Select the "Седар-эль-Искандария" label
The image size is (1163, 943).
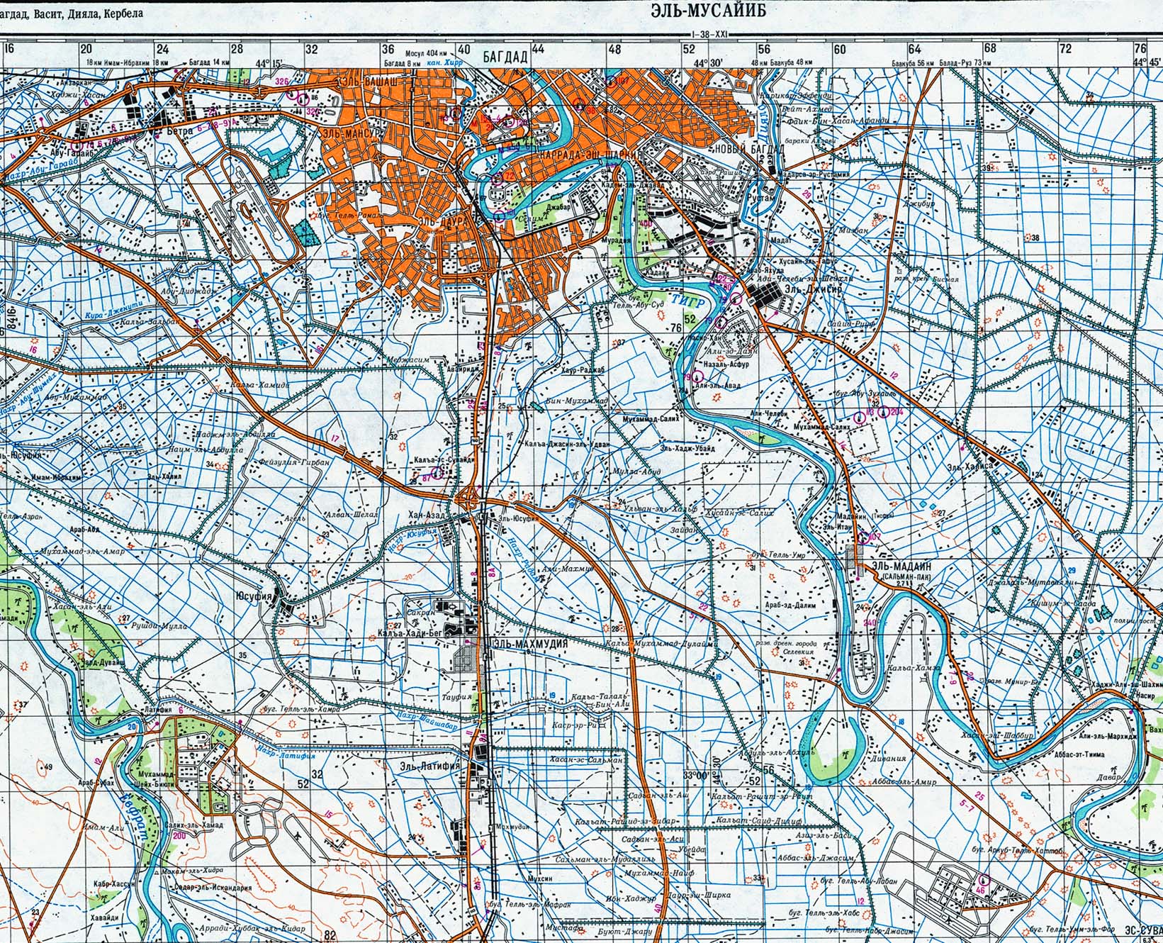pyautogui.click(x=212, y=888)
